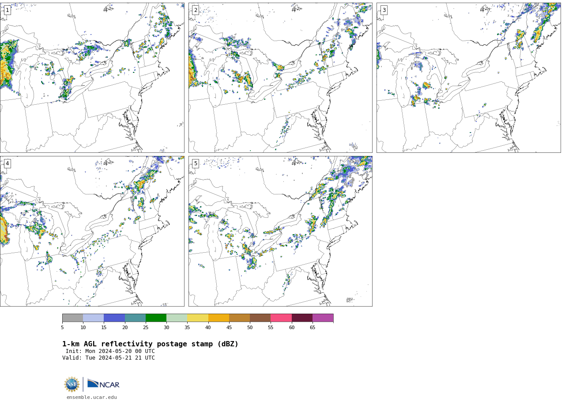The image size is (565, 402).
Task: Click the Valid time line
Action: 109,358
